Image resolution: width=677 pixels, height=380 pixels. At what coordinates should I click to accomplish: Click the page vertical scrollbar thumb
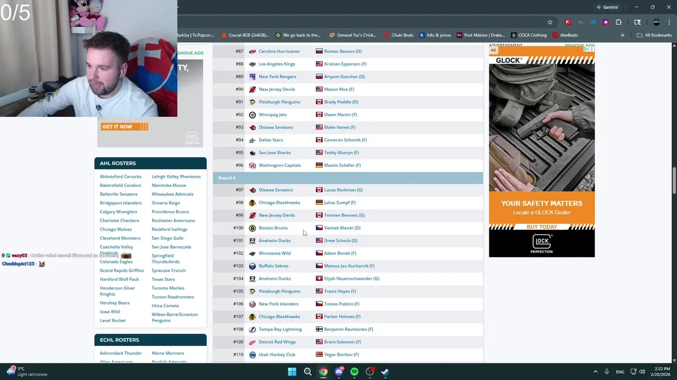pyautogui.click(x=674, y=181)
